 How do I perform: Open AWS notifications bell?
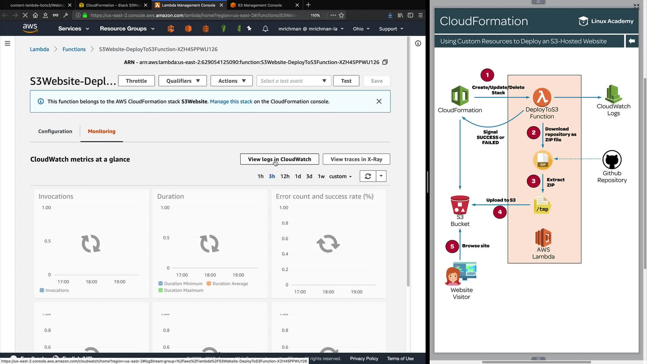point(265,29)
